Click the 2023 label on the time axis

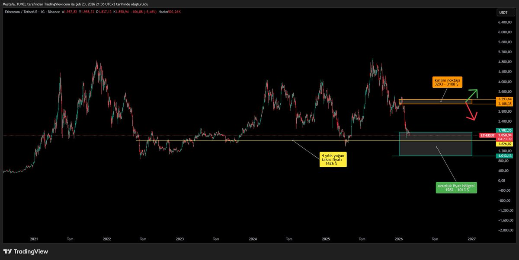180,238
